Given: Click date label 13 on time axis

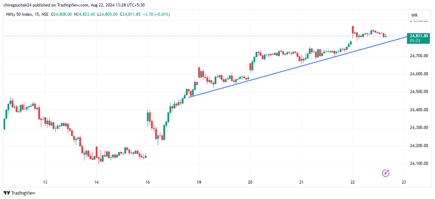Looking at the screenshot, I should tap(45, 182).
